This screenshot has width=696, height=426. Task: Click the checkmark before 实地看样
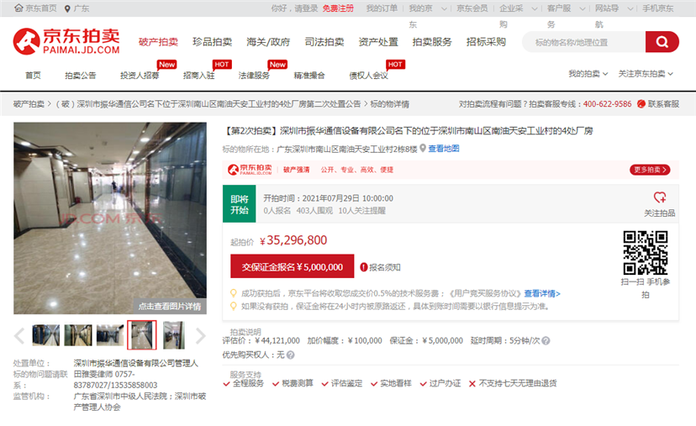tap(374, 384)
